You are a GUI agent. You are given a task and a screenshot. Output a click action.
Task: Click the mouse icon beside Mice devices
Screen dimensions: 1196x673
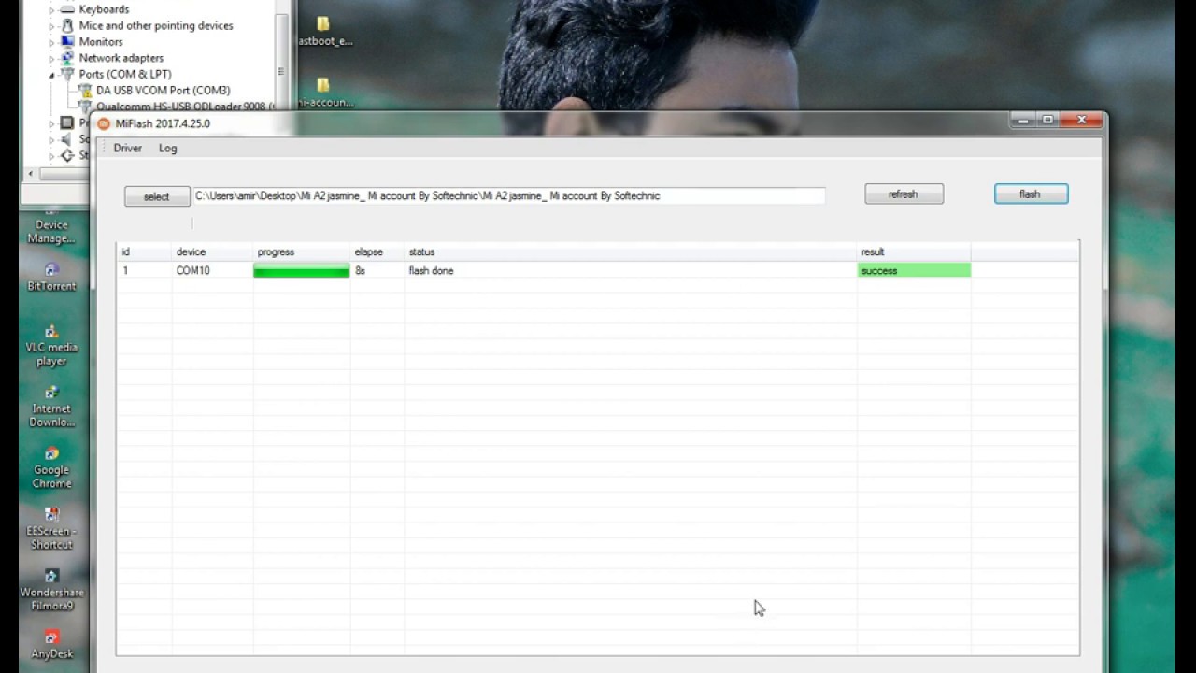click(x=67, y=26)
